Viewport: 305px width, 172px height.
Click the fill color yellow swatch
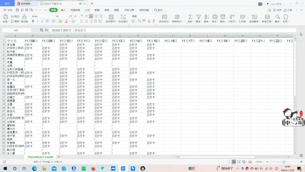pos(60,21)
